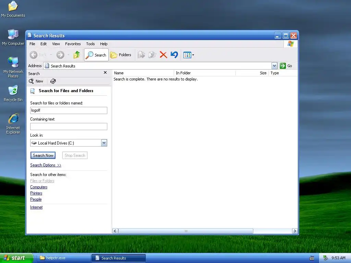
Task: Click the keyboard icon in system tray
Action: tap(312, 258)
